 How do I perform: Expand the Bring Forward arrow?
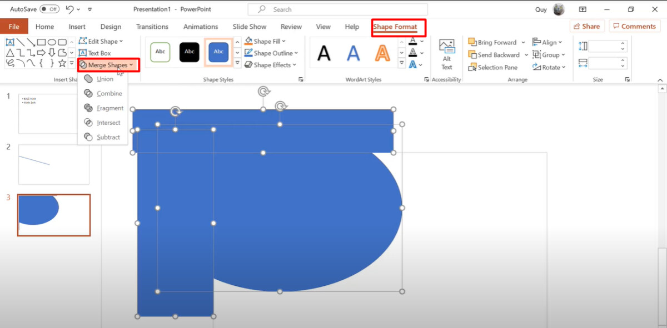pos(522,42)
